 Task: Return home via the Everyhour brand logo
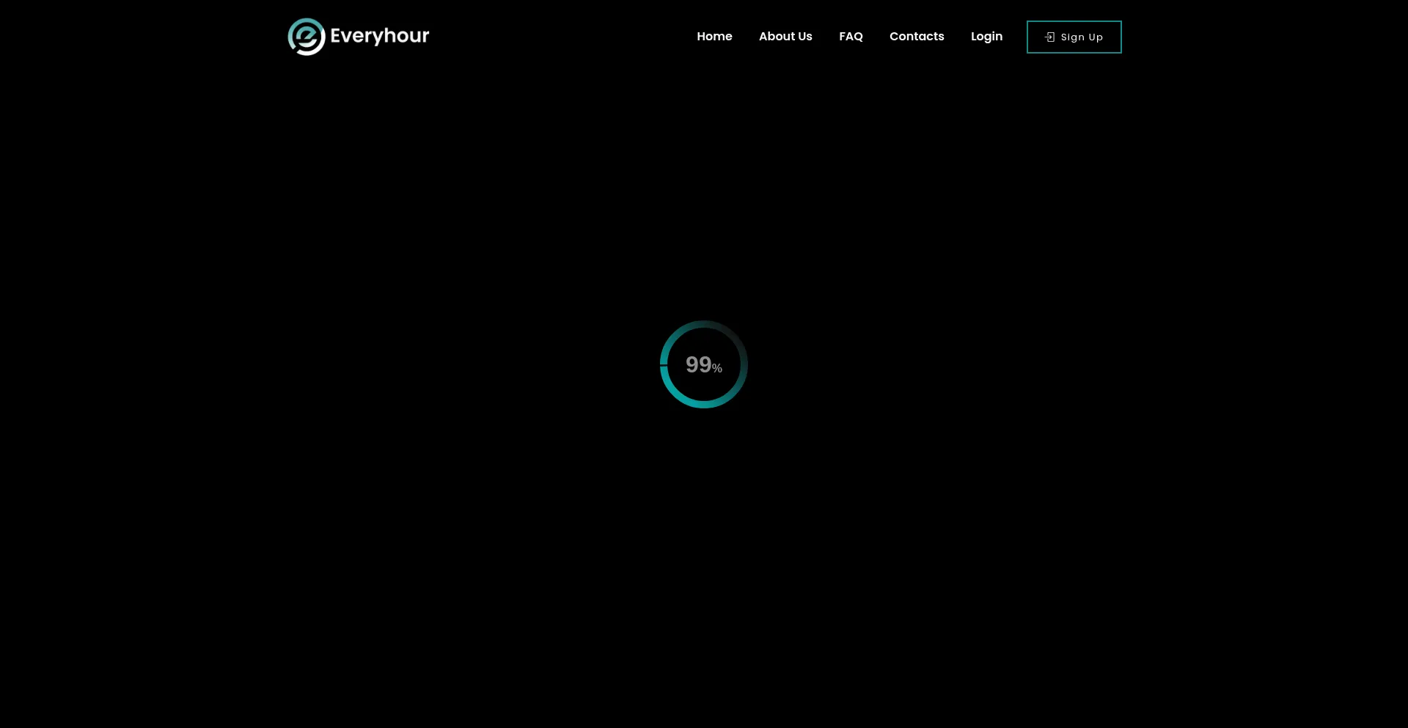tap(358, 37)
